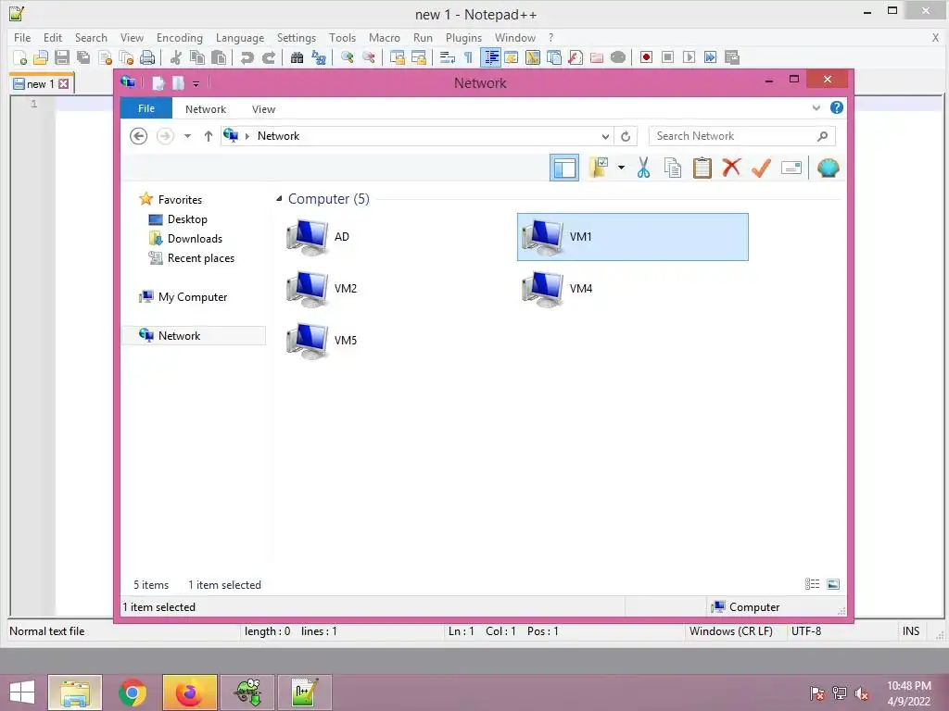Click Notepad++ Find binoculars icon

click(x=297, y=57)
